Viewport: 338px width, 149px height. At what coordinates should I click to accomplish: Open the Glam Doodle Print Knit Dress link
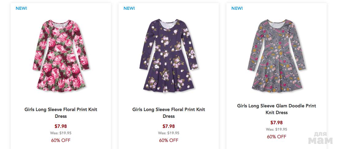point(276,109)
